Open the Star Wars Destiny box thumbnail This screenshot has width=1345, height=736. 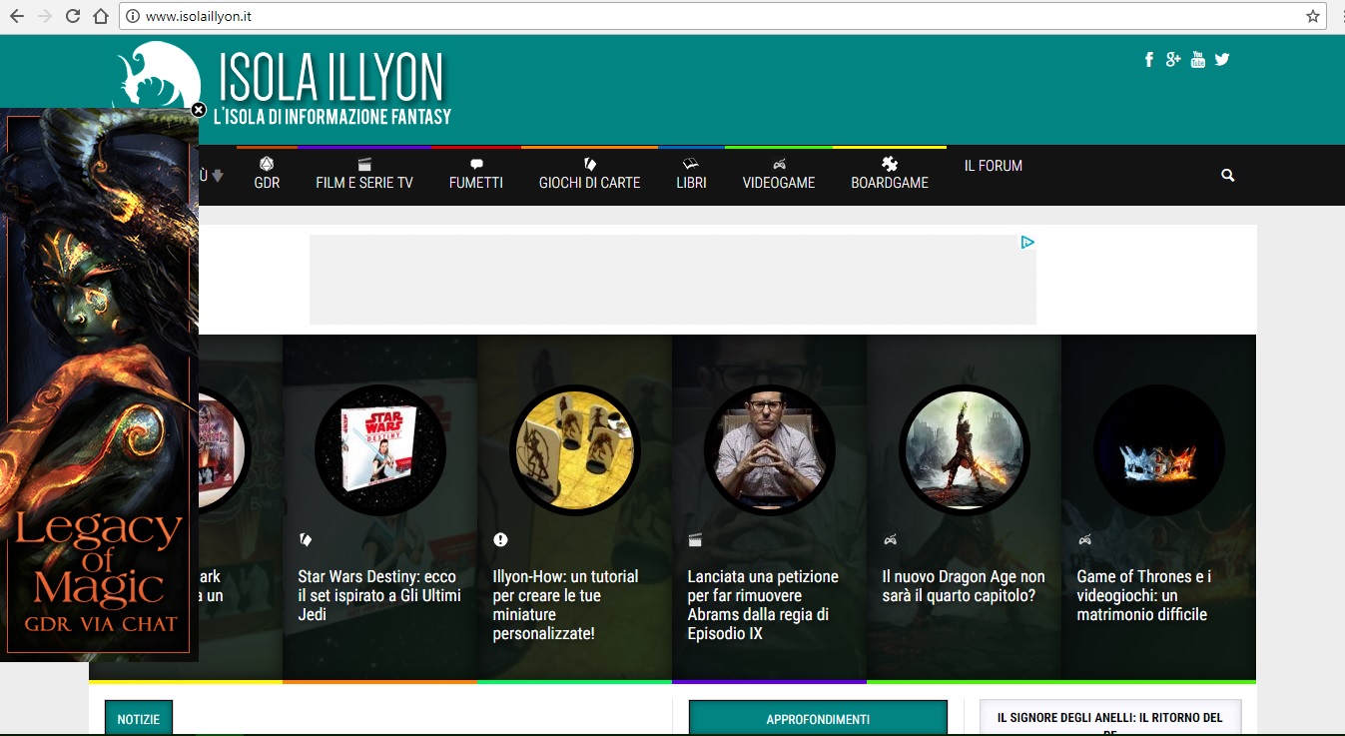(x=380, y=450)
